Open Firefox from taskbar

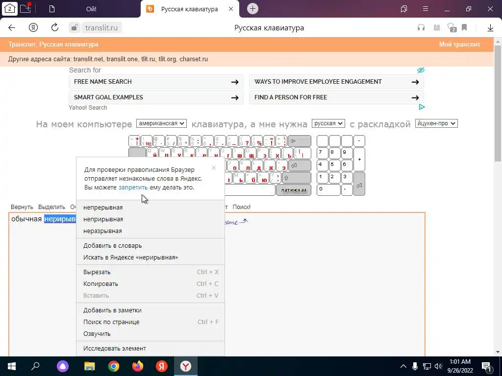[138, 366]
